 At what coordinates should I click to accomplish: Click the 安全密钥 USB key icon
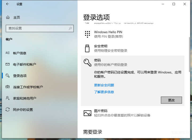click(87, 48)
